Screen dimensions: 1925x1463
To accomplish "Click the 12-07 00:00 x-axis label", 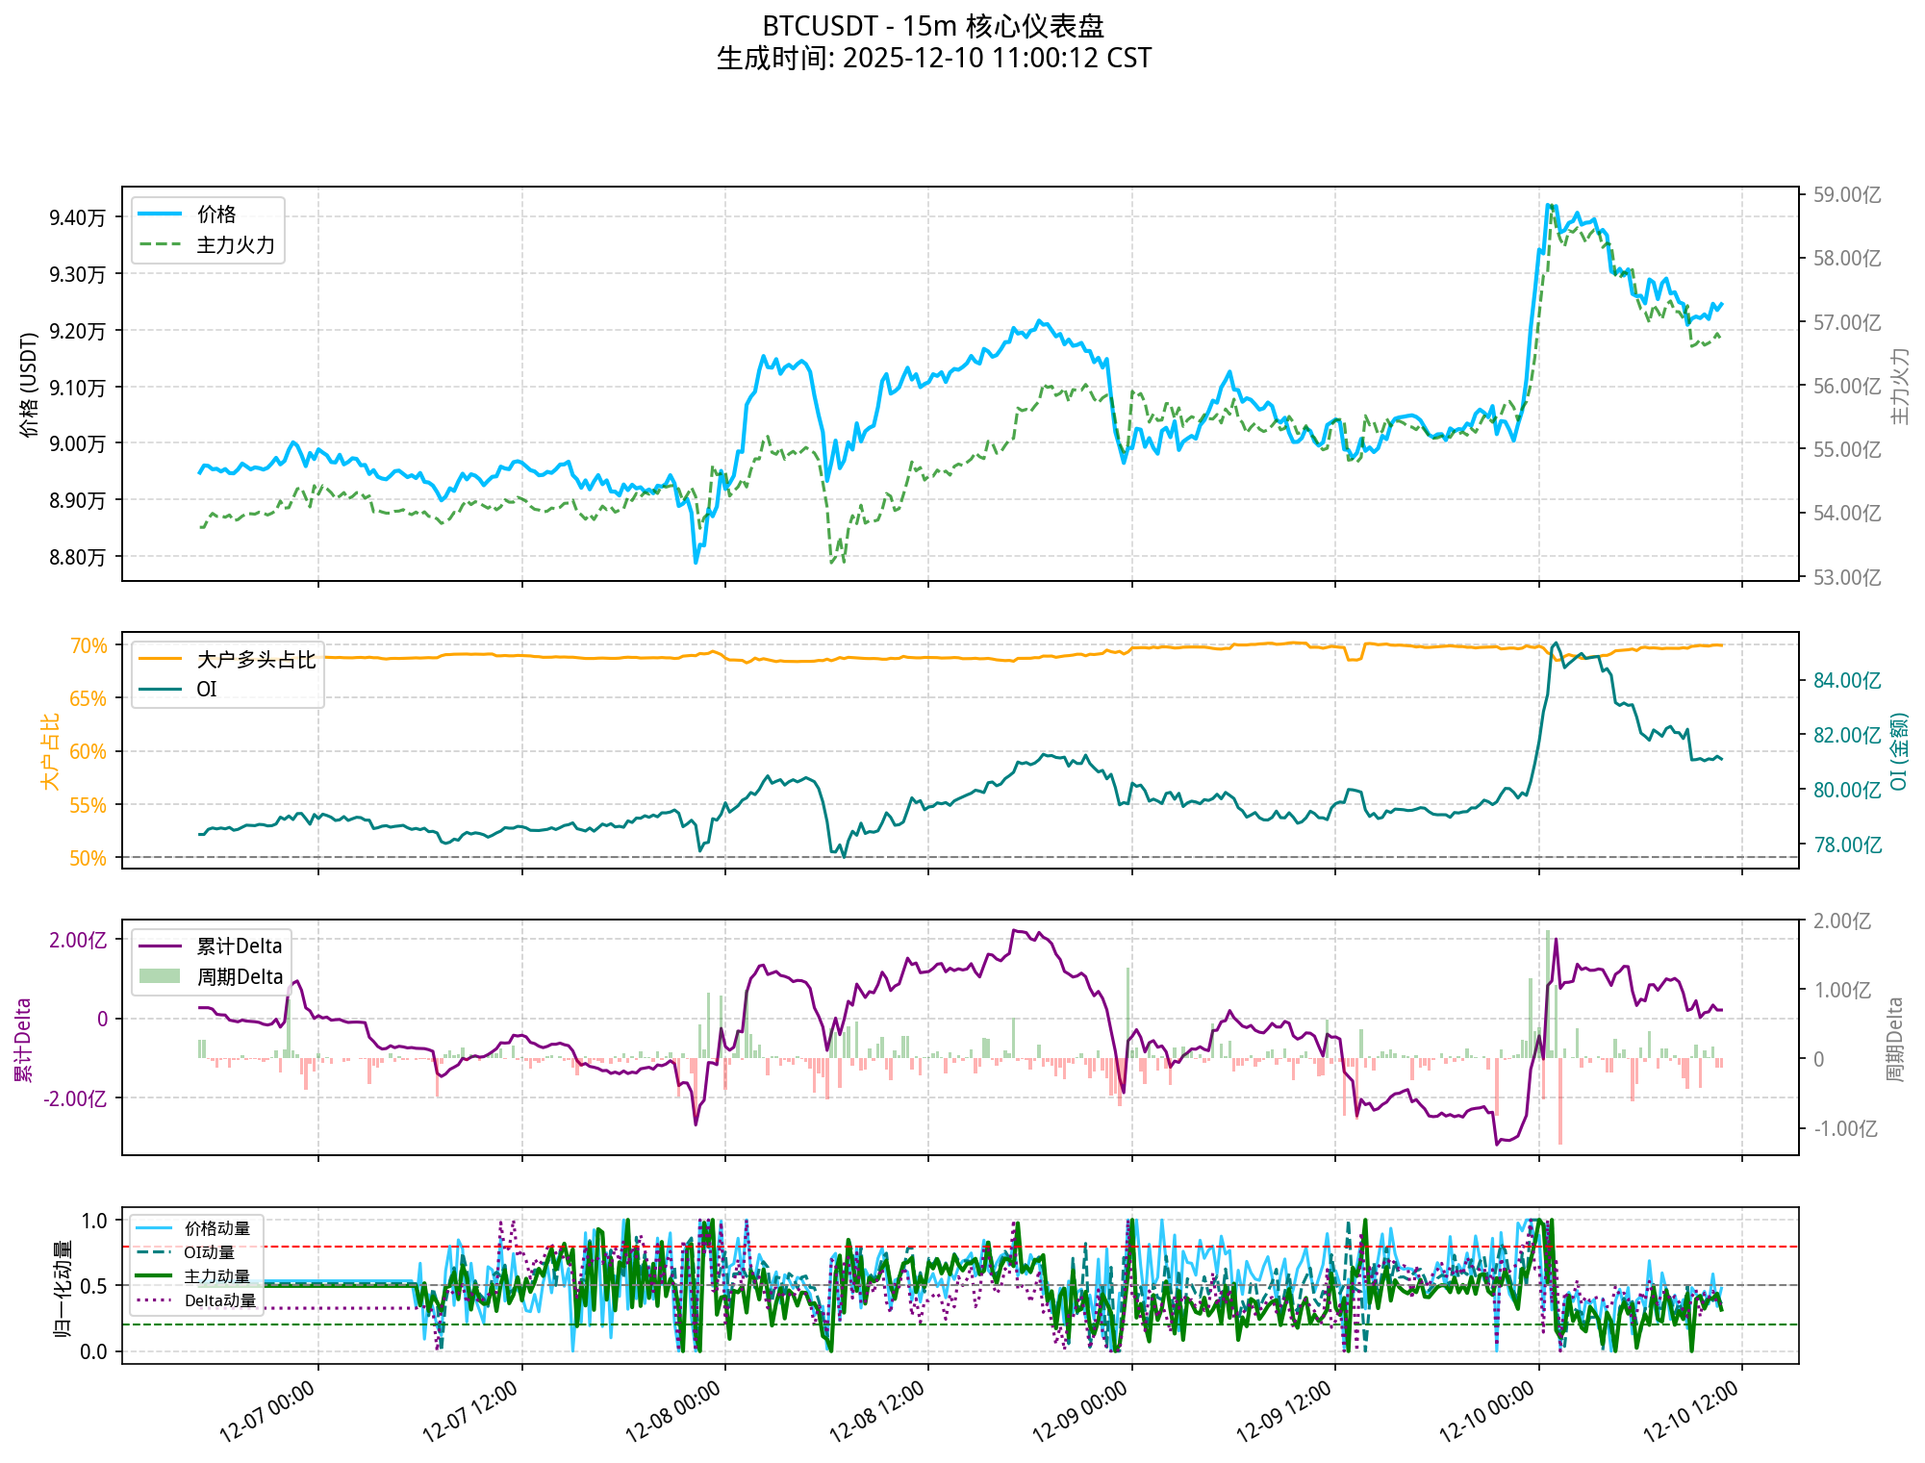I will pos(267,1411).
